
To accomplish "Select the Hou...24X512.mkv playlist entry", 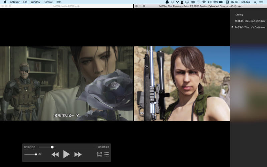I will tap(250, 21).
